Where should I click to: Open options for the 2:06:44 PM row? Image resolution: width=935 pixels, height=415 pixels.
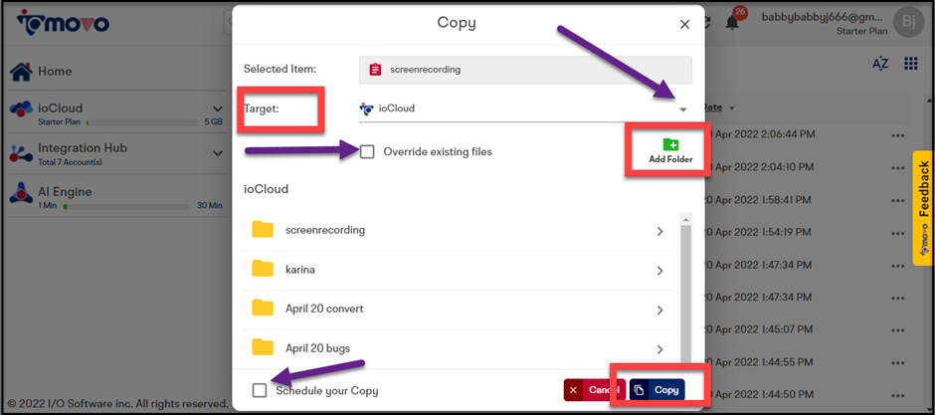[x=897, y=134]
